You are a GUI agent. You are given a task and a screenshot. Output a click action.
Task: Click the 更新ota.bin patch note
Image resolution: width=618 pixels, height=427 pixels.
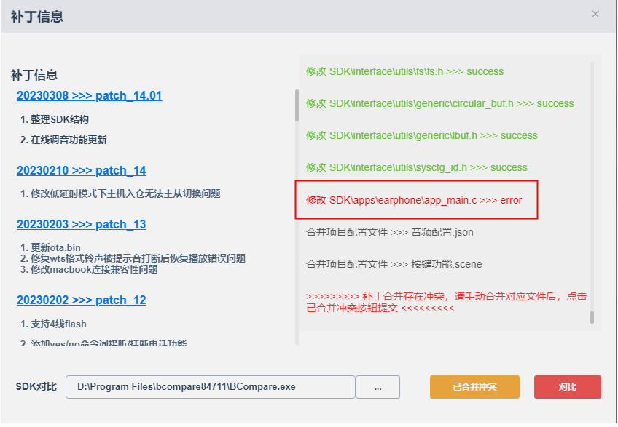[x=50, y=247]
